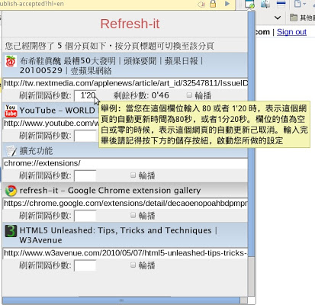Click the chrome://extensions/ URL field

[125, 163]
